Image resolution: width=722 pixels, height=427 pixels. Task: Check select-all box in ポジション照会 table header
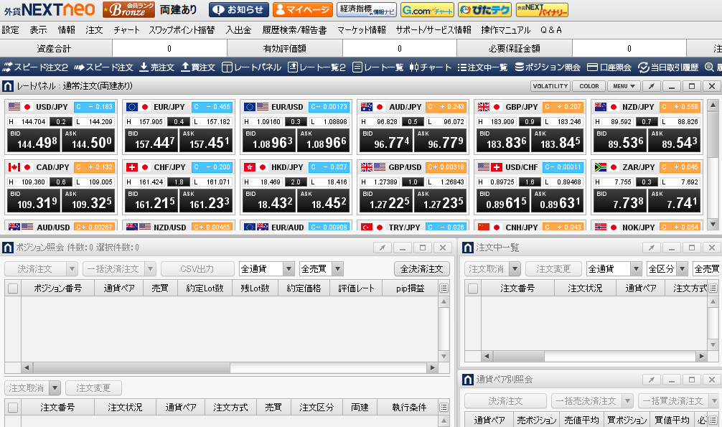click(x=13, y=288)
